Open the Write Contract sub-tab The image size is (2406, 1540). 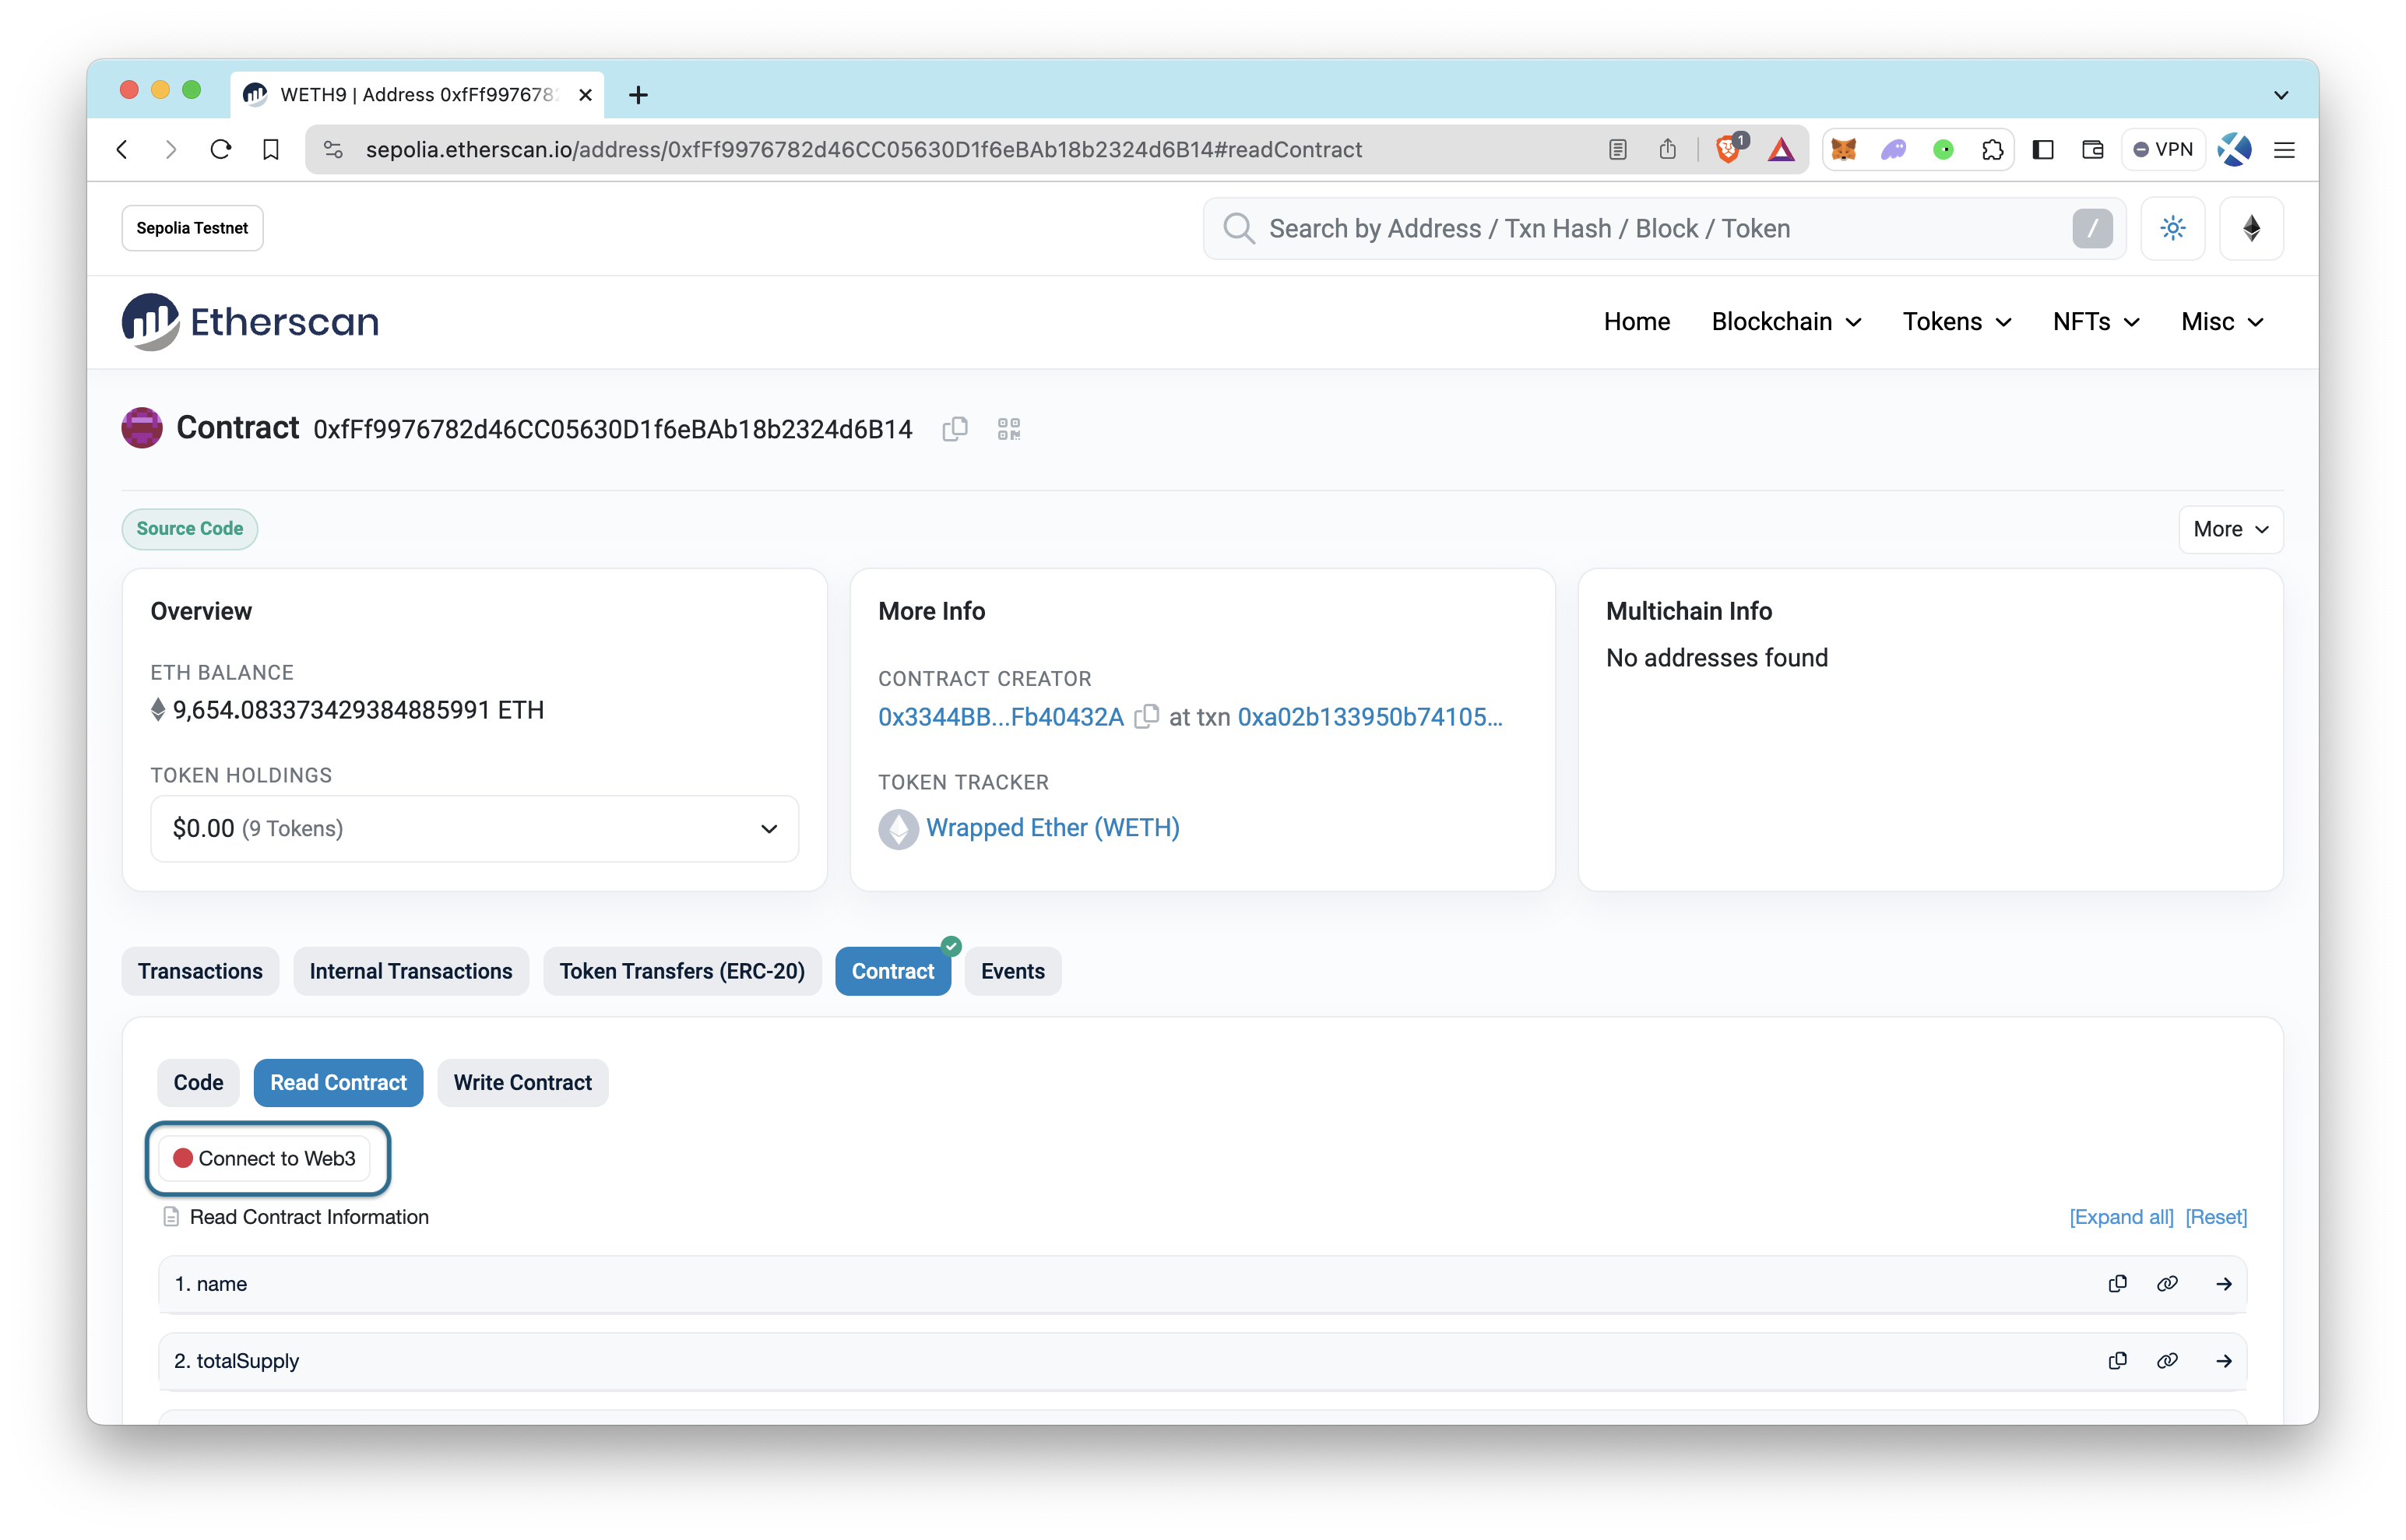pos(522,1082)
